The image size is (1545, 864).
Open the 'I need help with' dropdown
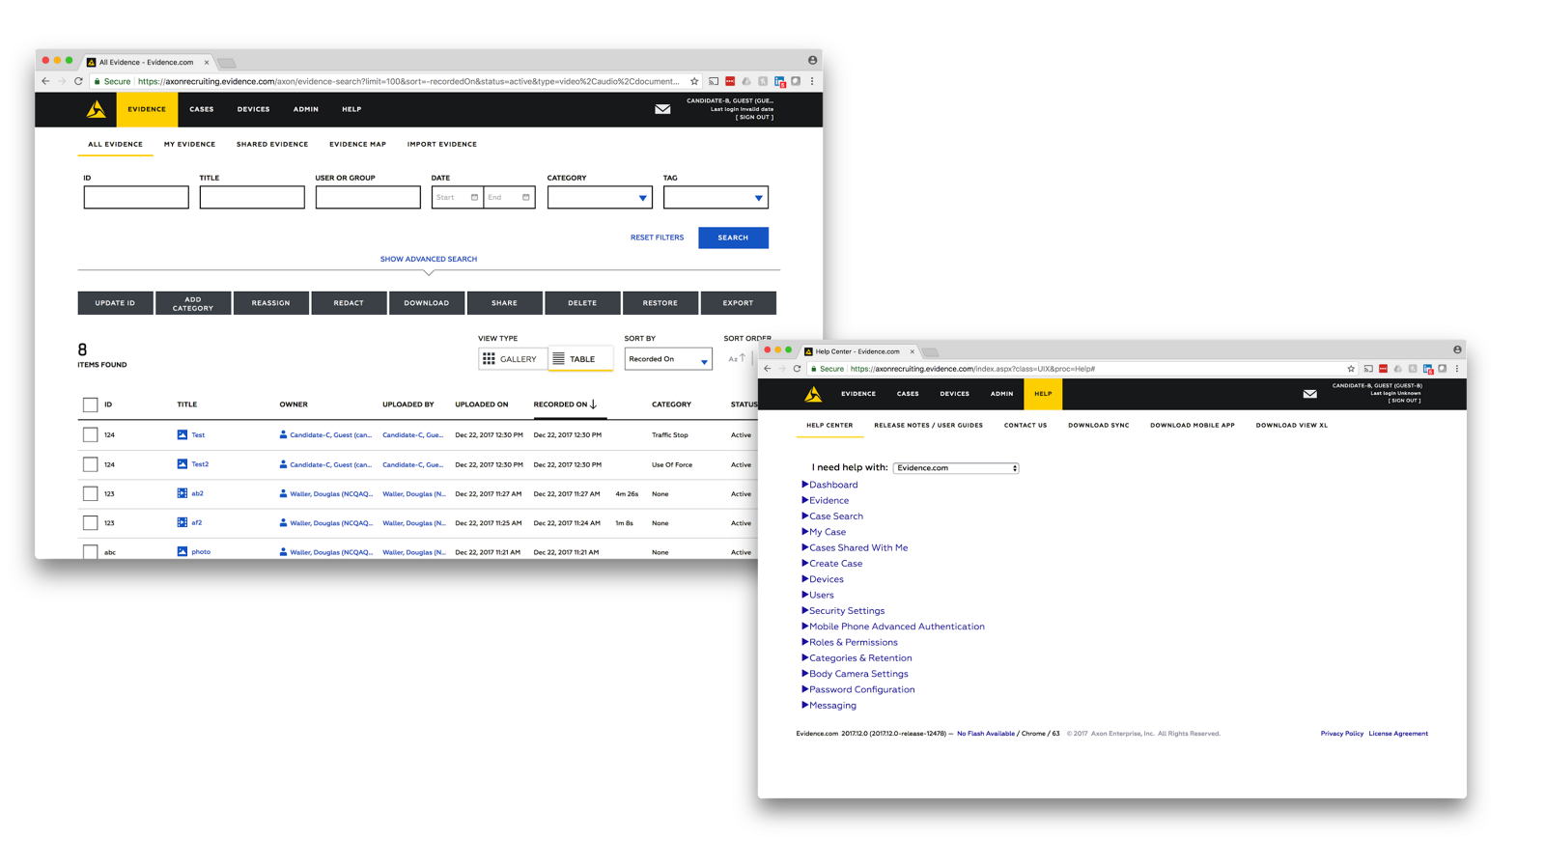[956, 468]
